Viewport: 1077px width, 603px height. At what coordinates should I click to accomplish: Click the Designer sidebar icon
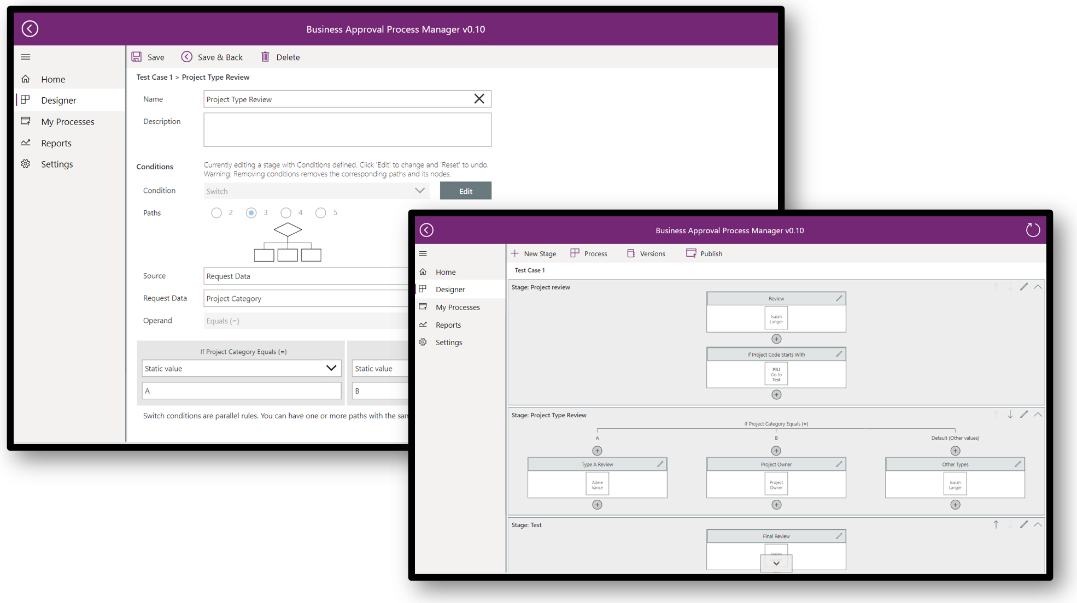(27, 100)
